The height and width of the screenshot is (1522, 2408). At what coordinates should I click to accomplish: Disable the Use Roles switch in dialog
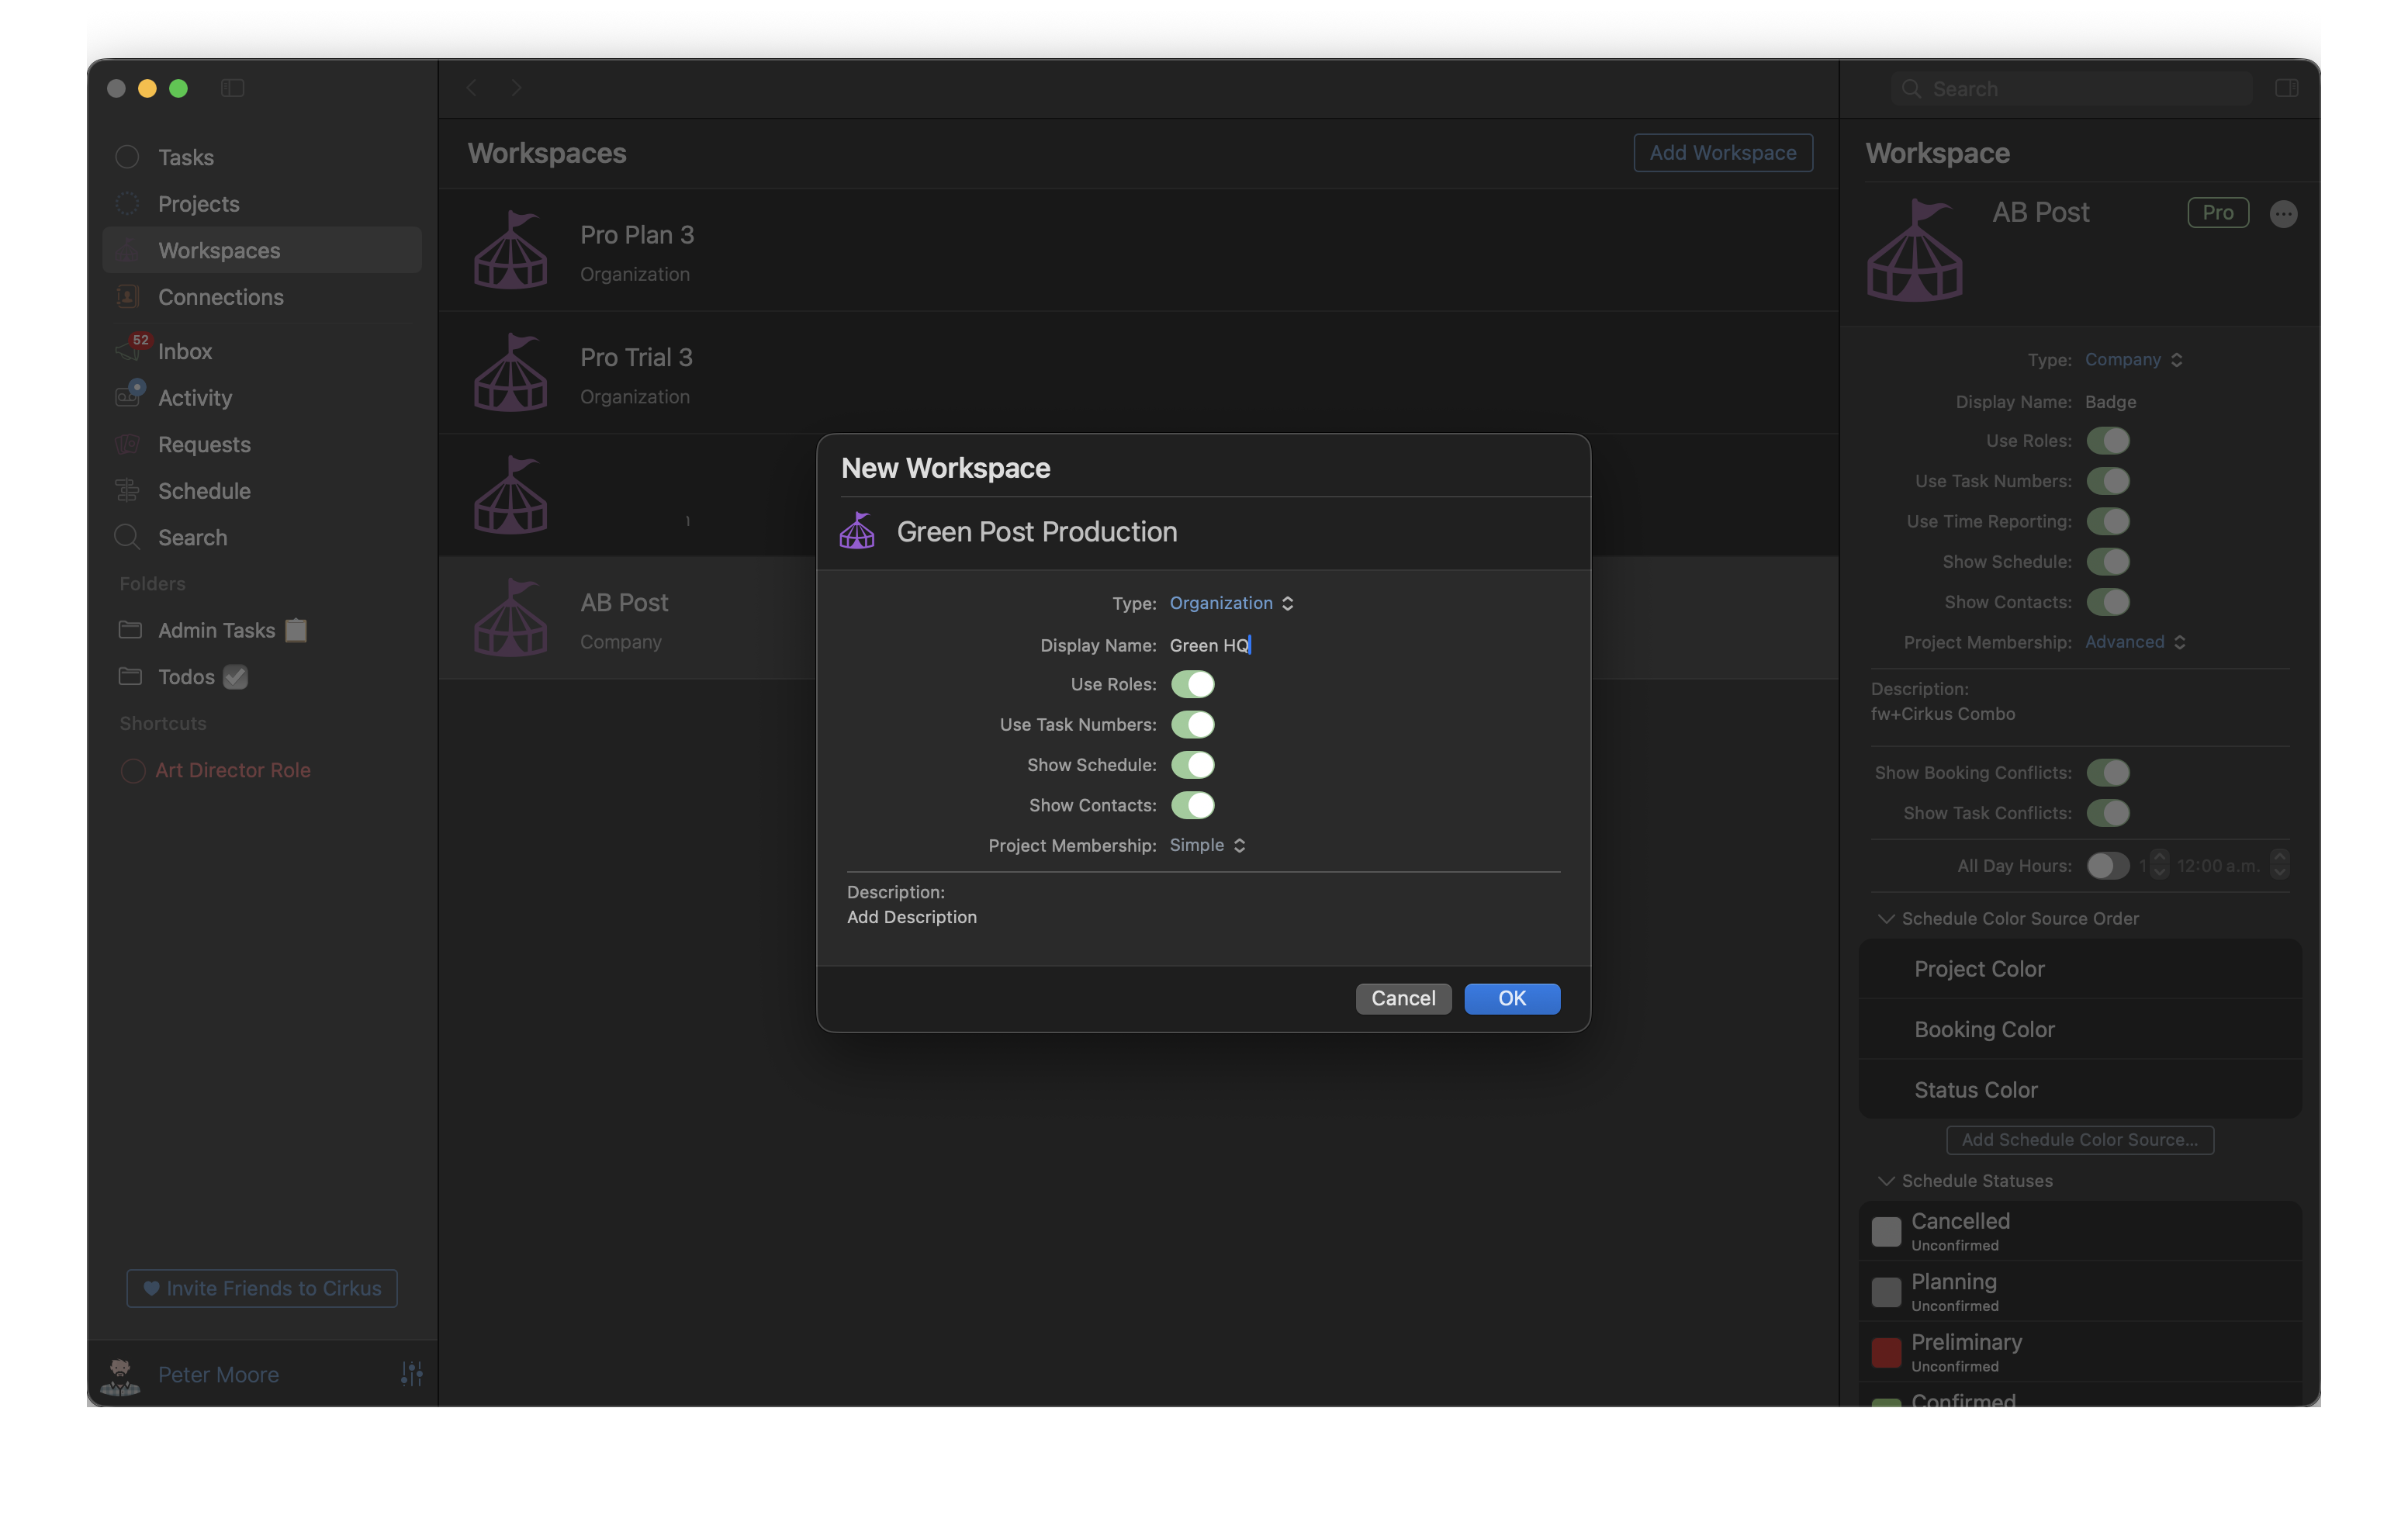point(1192,684)
